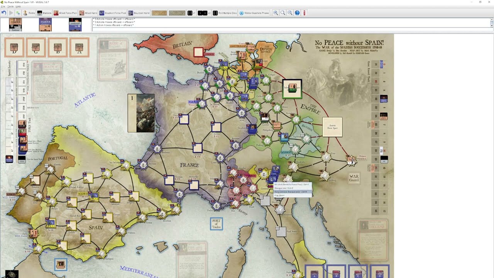The width and height of the screenshot is (494, 278).
Task: Open the Markers palette
Action: pos(44,13)
